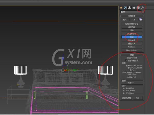The width and height of the screenshot is (154, 115).
Task: Click the 创建中心点 (New Center Point) button
Action: [x=132, y=77]
